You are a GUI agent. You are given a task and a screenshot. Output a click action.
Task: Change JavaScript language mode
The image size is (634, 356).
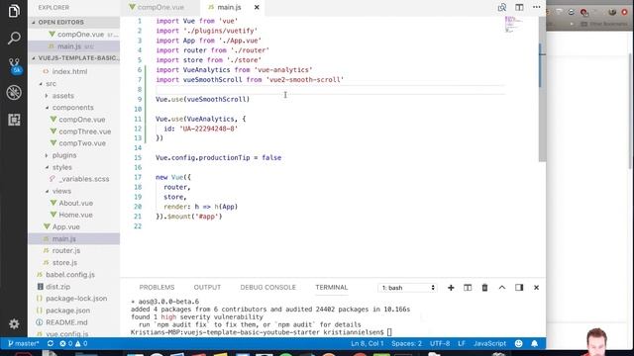point(489,343)
